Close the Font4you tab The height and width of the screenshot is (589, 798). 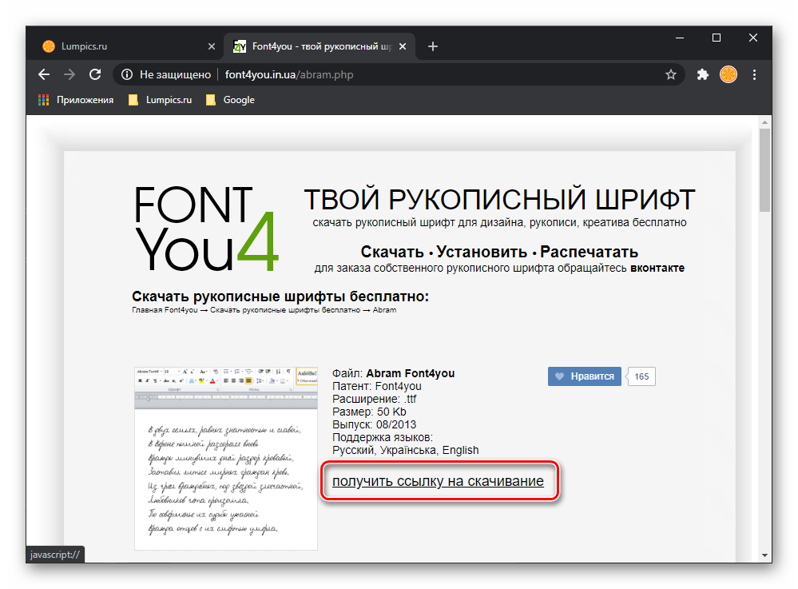403,46
